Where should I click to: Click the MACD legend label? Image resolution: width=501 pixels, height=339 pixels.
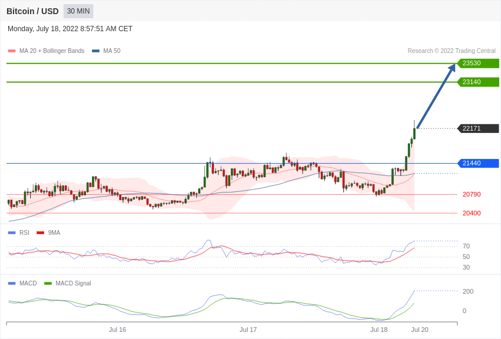[28, 283]
